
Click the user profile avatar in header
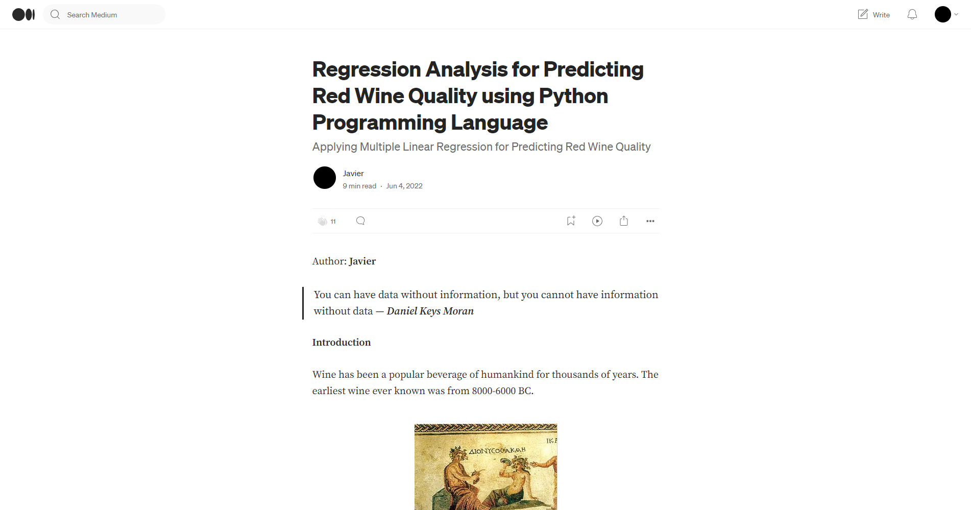[x=942, y=14]
